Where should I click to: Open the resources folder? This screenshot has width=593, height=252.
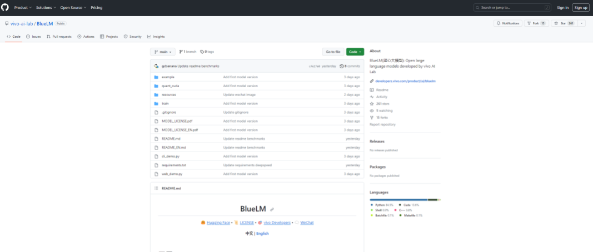point(168,95)
